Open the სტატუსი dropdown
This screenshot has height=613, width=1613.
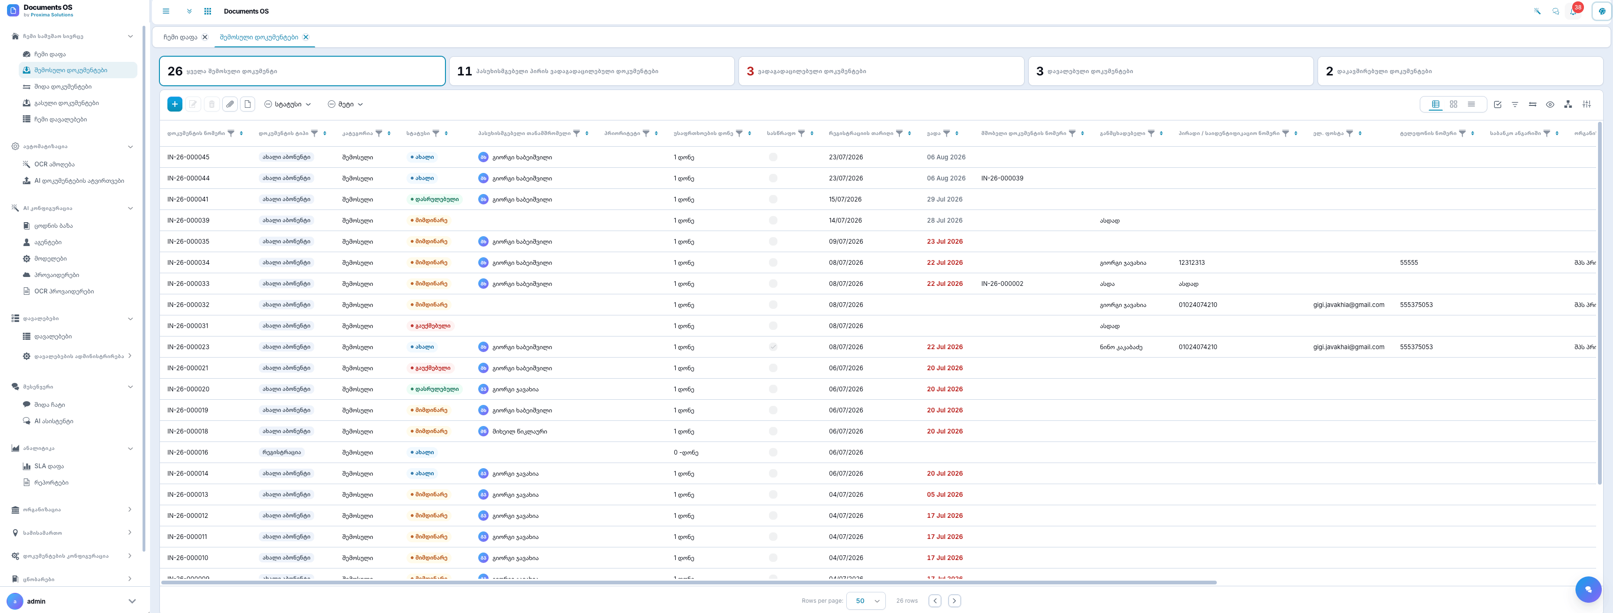(287, 104)
